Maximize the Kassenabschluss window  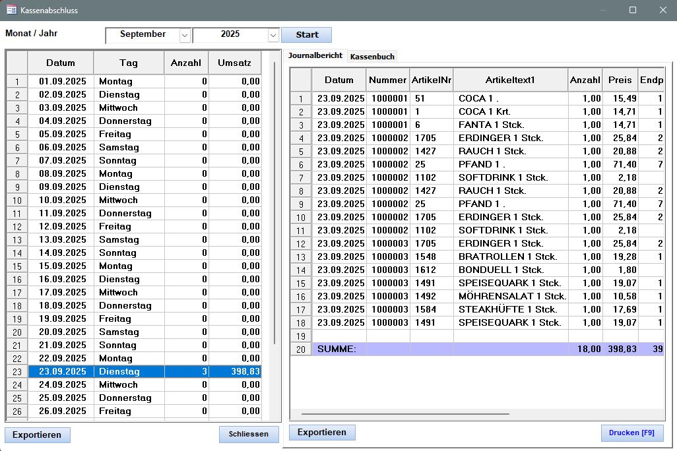[633, 10]
